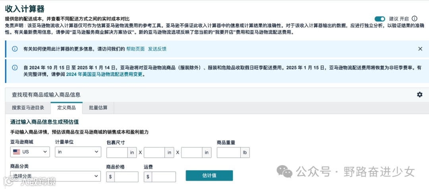
Task: Click the first 包裹尺寸 dimension field
Action: (x=117, y=153)
